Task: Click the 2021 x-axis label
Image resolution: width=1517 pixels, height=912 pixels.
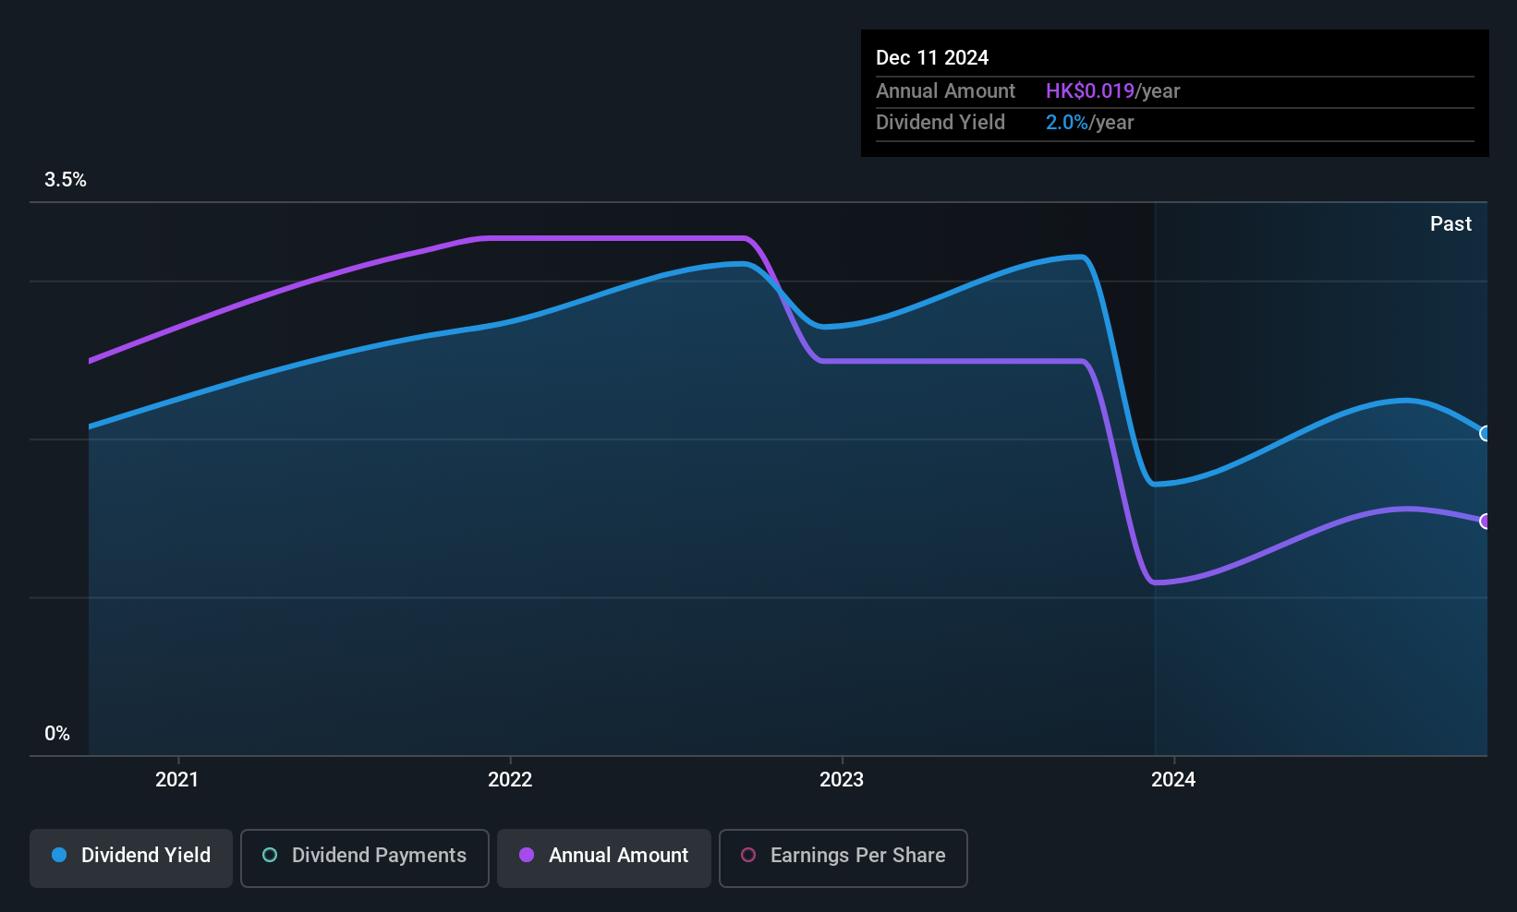Action: (x=177, y=779)
